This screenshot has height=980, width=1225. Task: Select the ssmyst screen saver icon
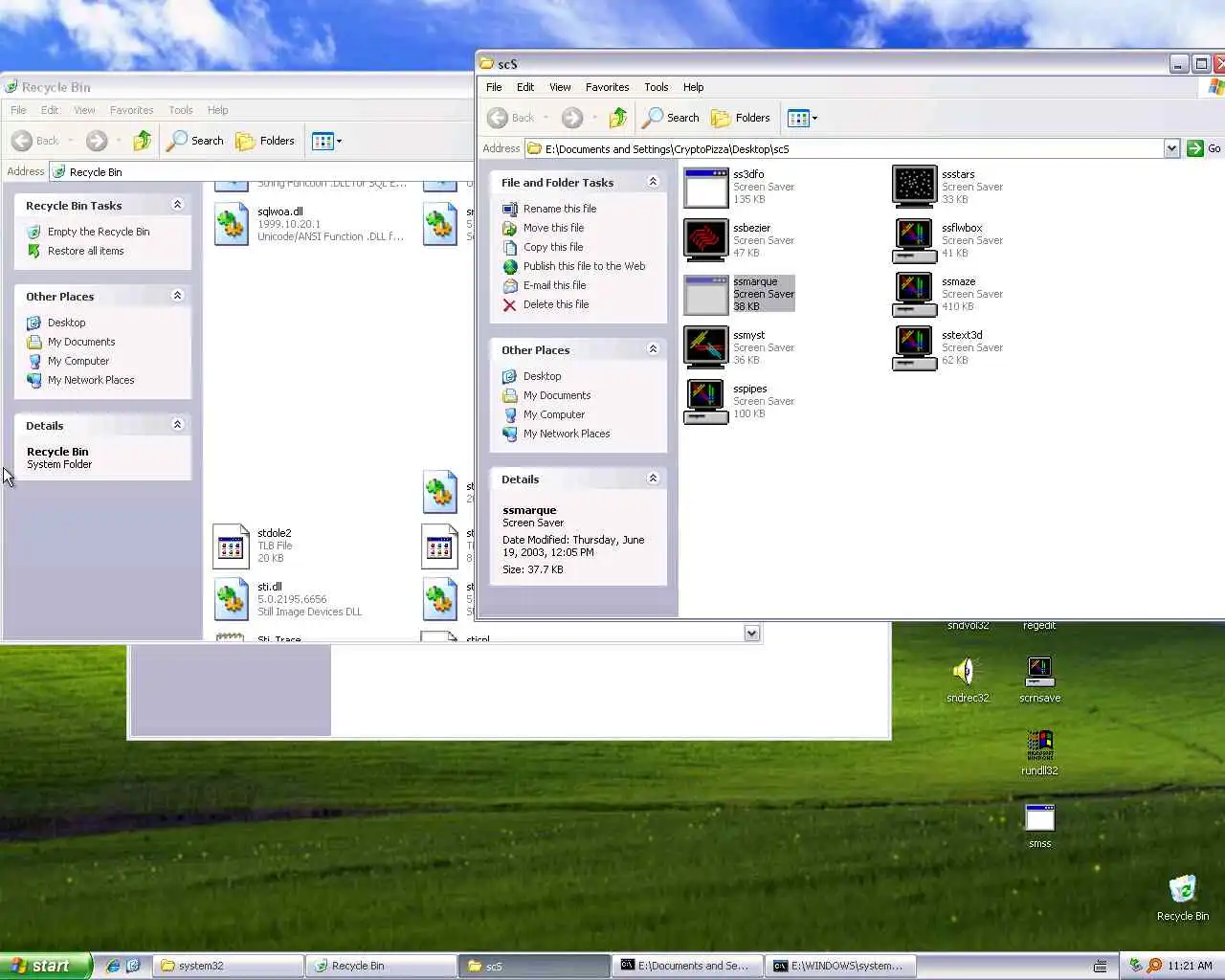[706, 347]
